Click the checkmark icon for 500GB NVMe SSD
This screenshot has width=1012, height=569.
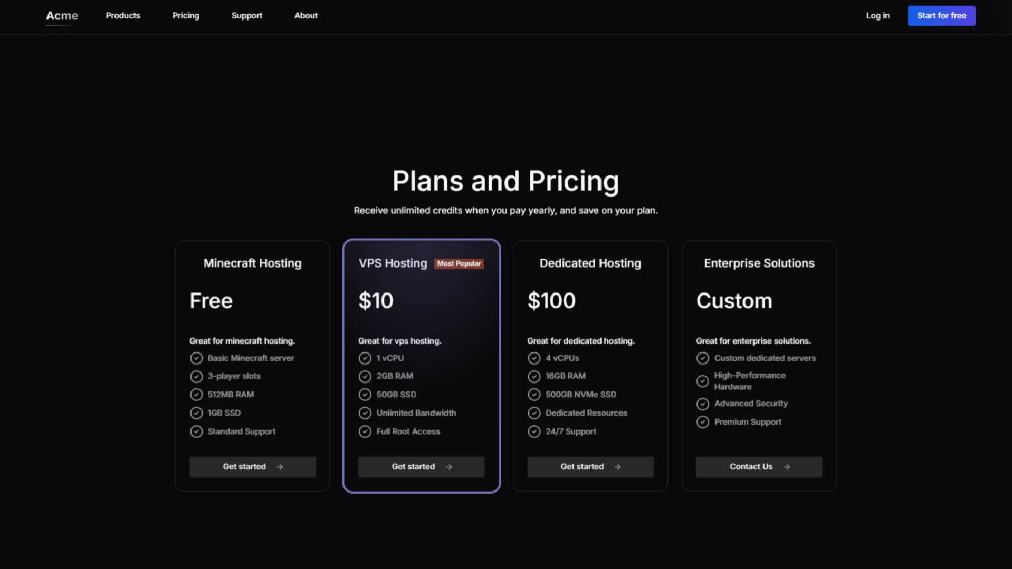click(x=534, y=394)
